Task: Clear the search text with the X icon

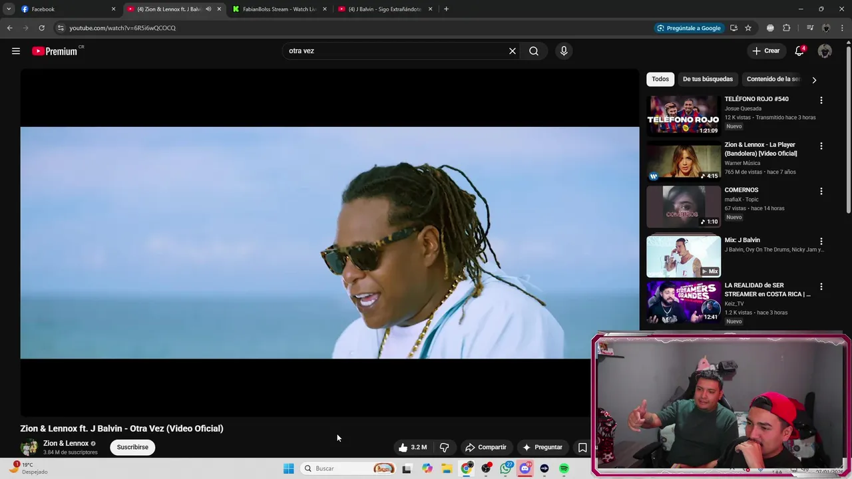Action: click(513, 51)
